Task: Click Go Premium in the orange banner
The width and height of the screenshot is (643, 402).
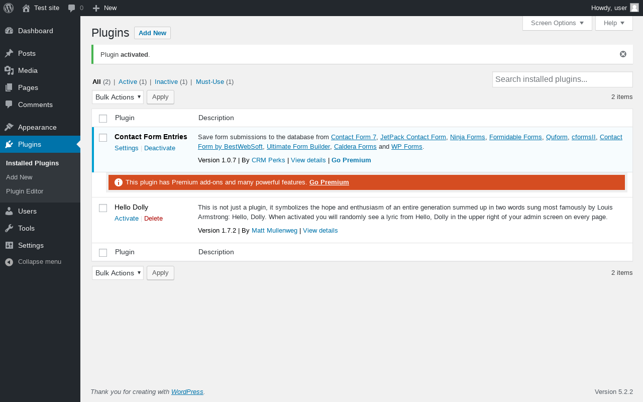Action: pyautogui.click(x=329, y=182)
